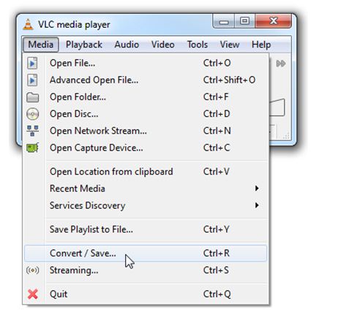Image resolution: width=338 pixels, height=315 pixels.
Task: Choose Save Playlist to File
Action: [146, 229]
